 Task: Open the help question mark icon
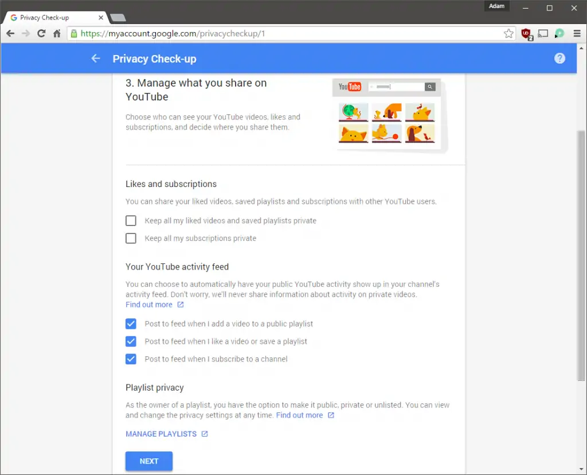pos(559,59)
